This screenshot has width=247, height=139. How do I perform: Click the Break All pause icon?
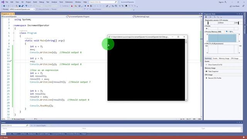pos(85,6)
